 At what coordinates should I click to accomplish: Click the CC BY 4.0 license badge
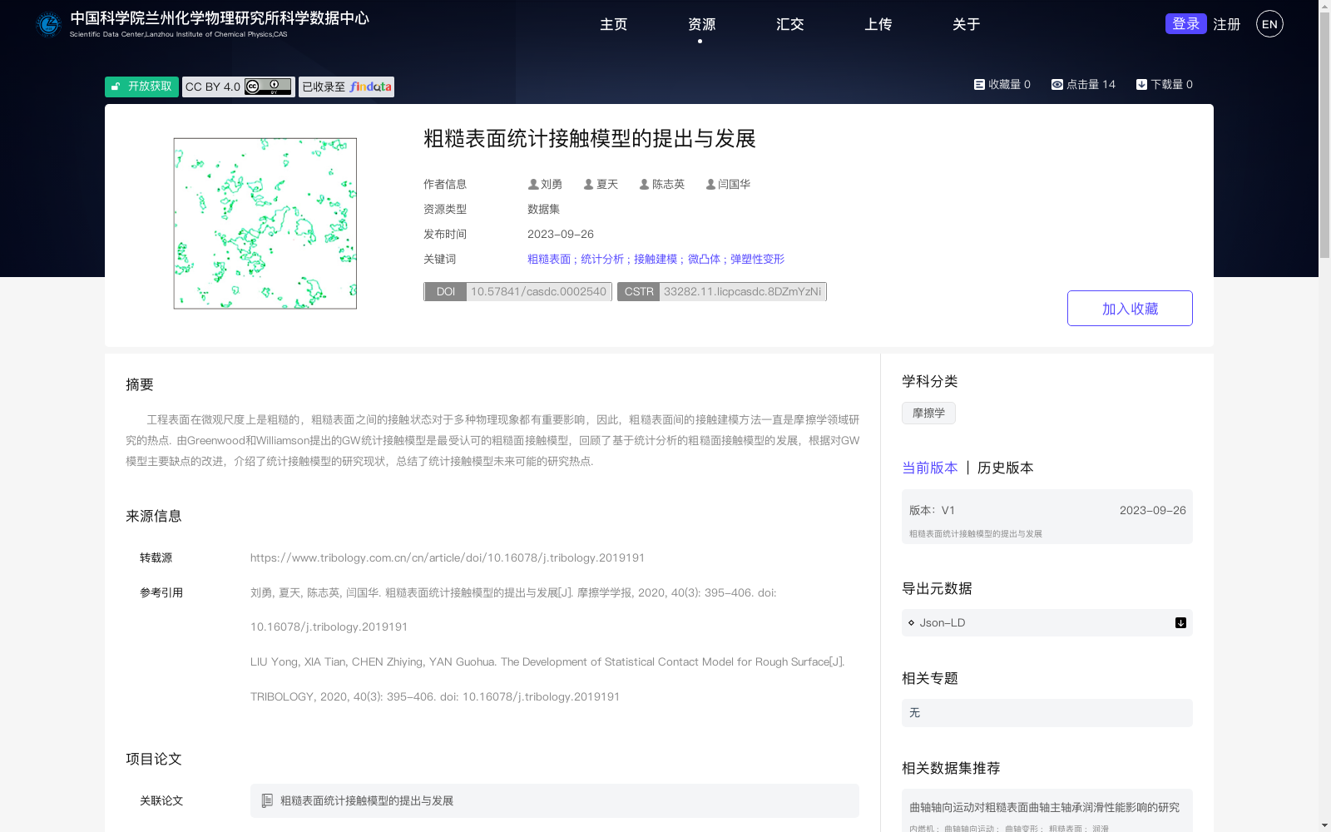pyautogui.click(x=239, y=87)
